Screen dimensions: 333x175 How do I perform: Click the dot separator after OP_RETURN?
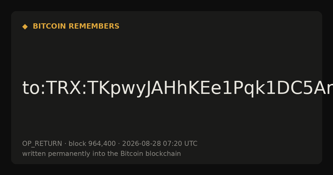click(65, 144)
